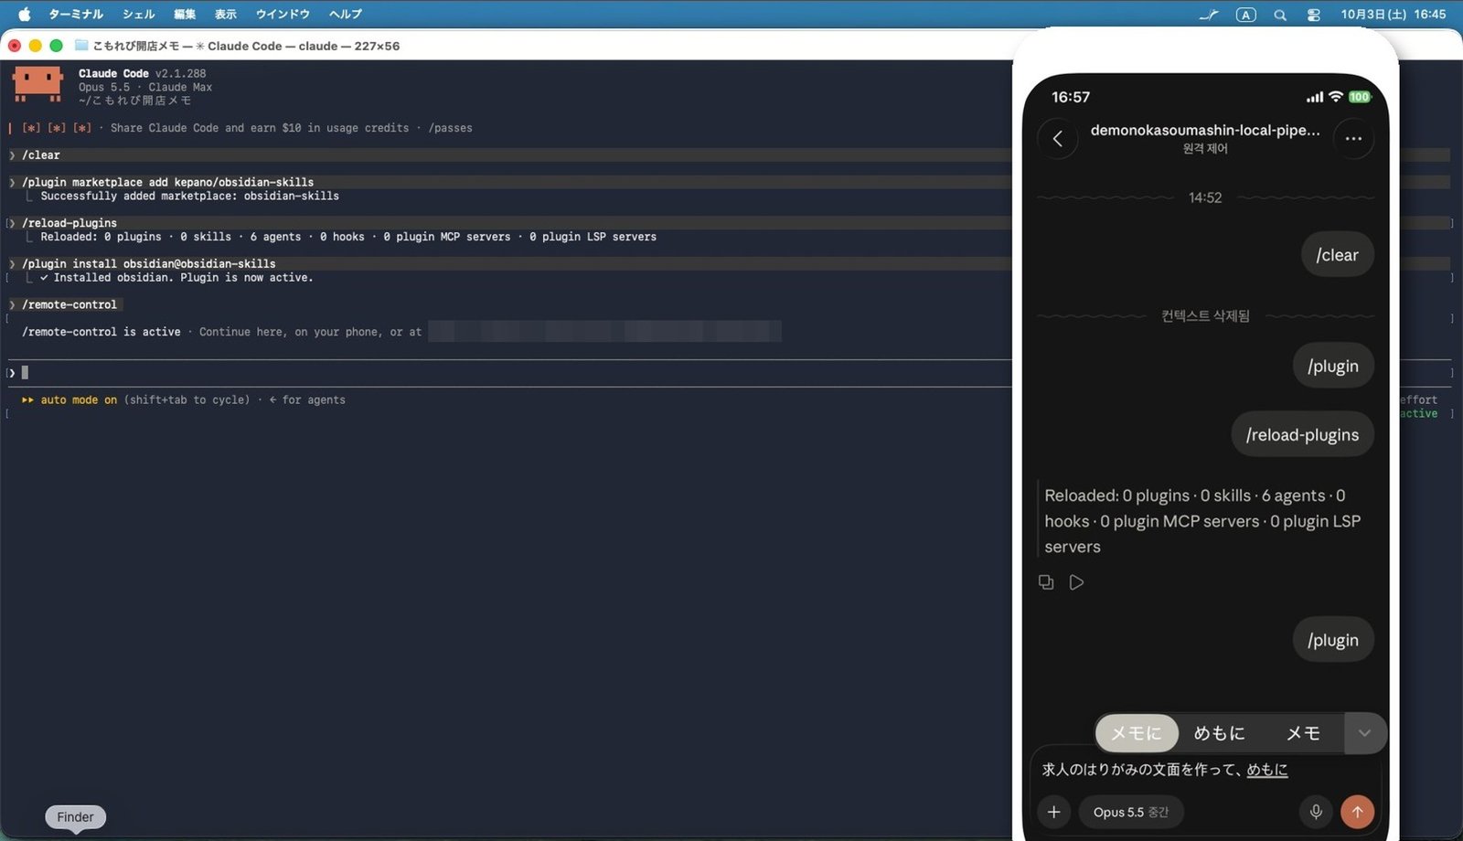
Task: Click the input source A icon
Action: (1245, 15)
